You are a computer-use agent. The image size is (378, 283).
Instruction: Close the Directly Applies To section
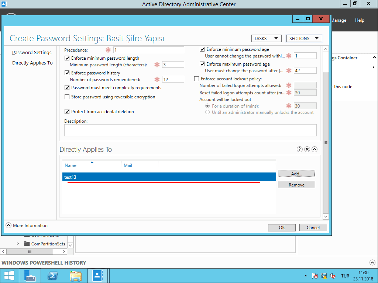(x=307, y=150)
